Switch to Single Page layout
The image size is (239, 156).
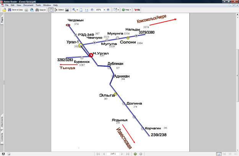point(219,154)
